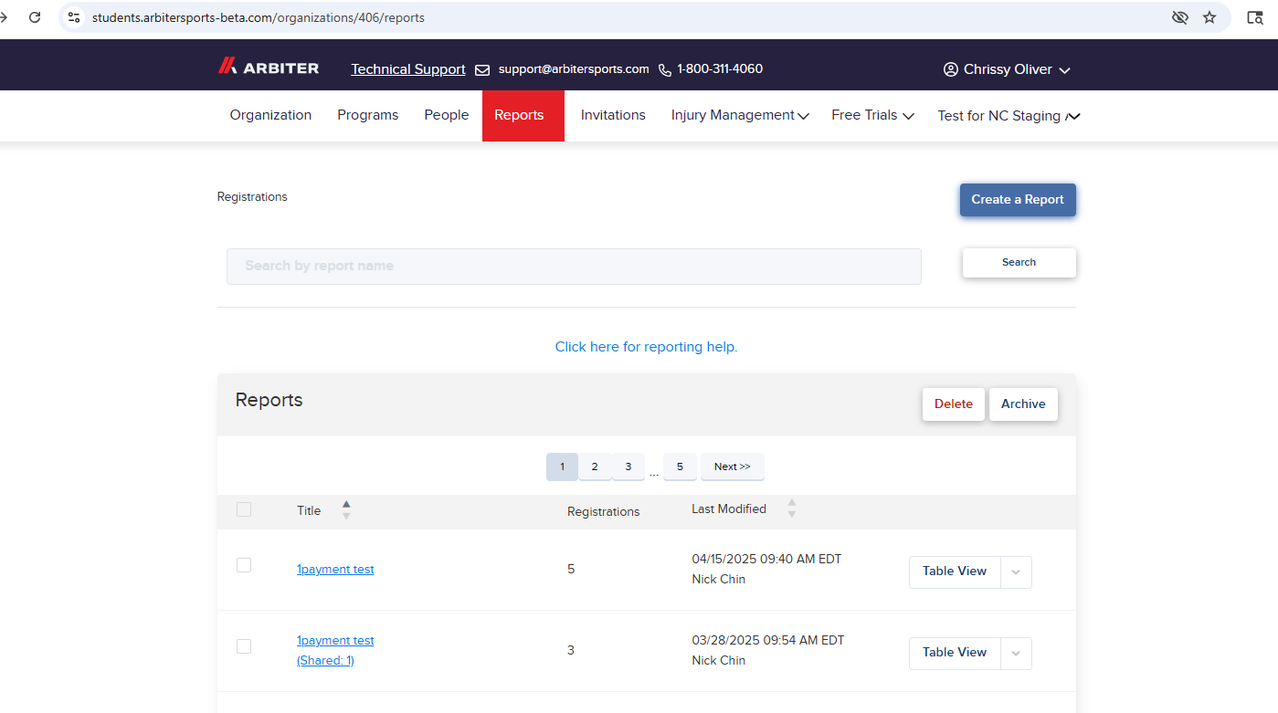Click the user profile avatar icon
Screen dimensions: 1278x713
[951, 69]
